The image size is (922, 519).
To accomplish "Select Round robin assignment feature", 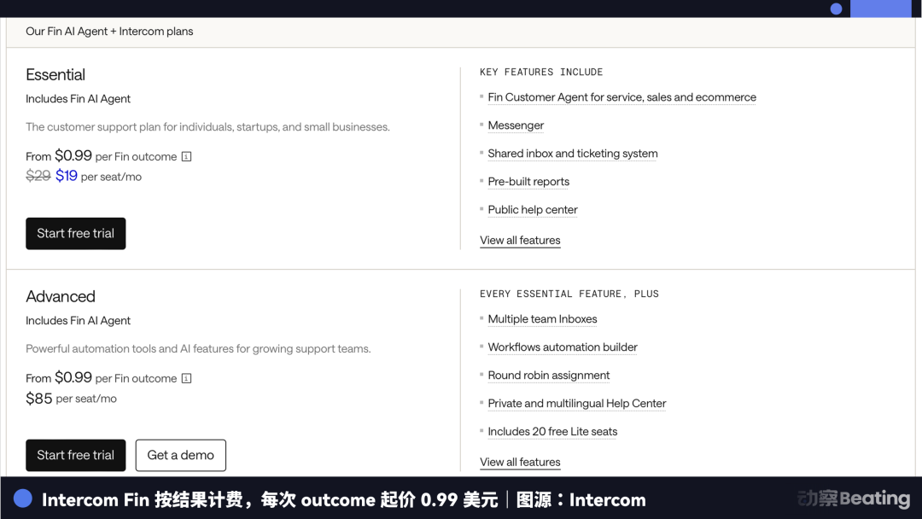I will click(549, 375).
